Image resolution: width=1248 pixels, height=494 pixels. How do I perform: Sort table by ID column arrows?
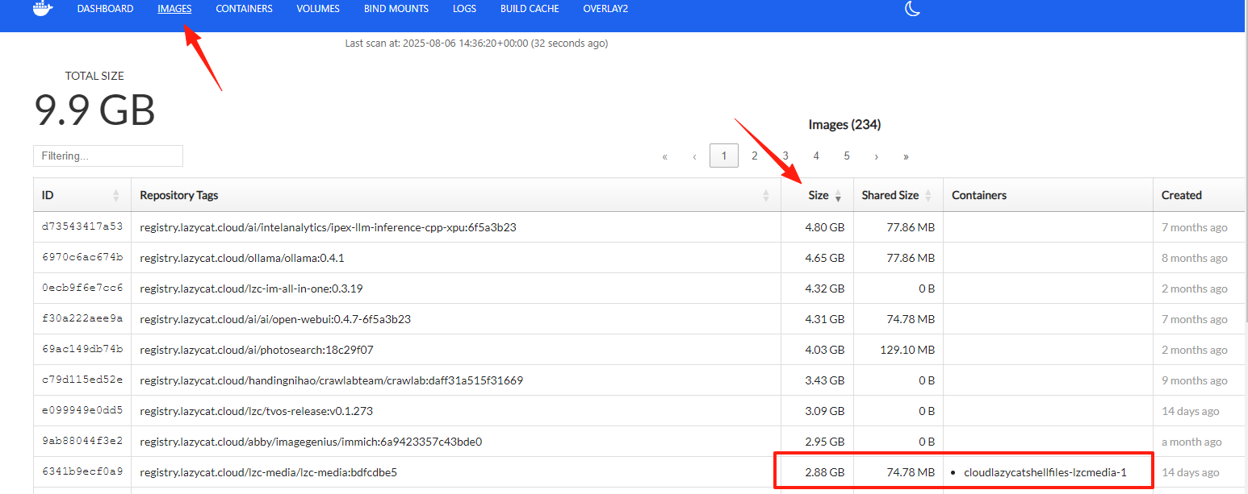pos(116,195)
